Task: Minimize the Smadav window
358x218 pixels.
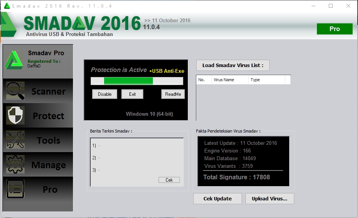Action: [x=313, y=6]
